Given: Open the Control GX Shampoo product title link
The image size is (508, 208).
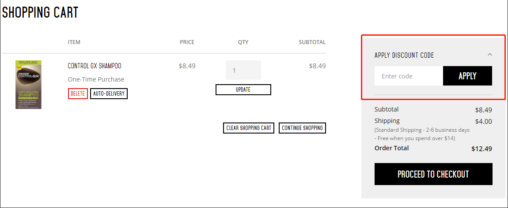Looking at the screenshot, I should (95, 66).
